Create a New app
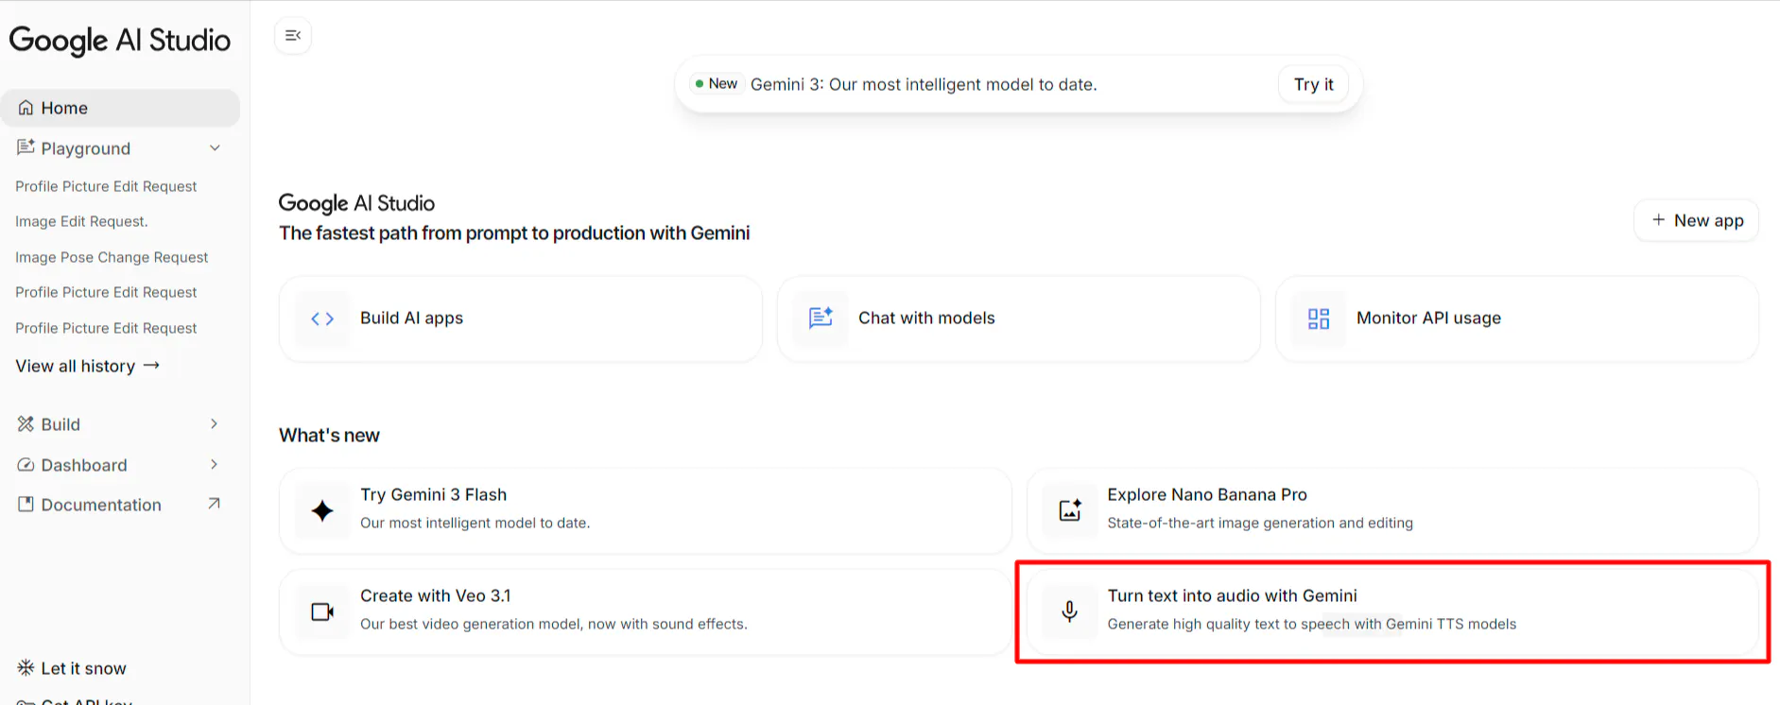Viewport: 1780px width, 705px height. pos(1697,220)
